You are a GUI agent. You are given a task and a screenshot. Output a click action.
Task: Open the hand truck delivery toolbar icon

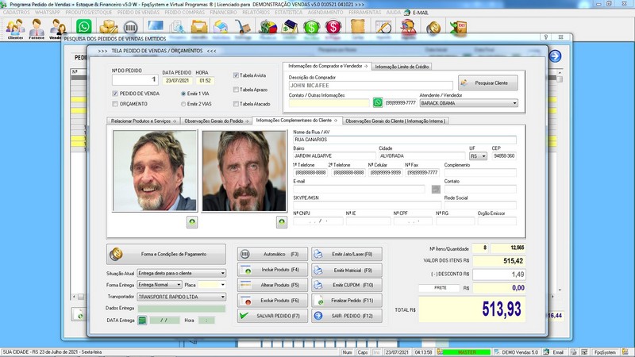point(243,27)
